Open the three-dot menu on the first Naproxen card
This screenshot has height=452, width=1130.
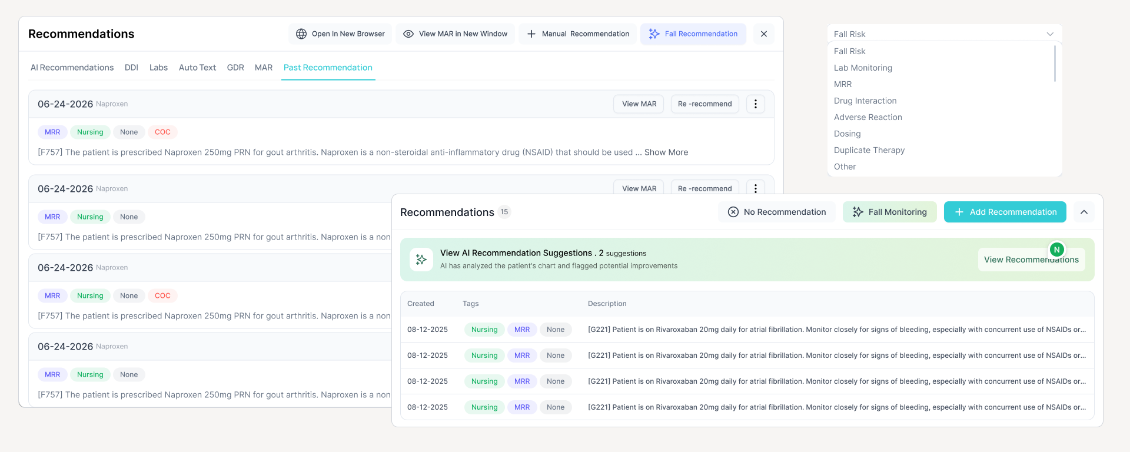click(x=756, y=104)
